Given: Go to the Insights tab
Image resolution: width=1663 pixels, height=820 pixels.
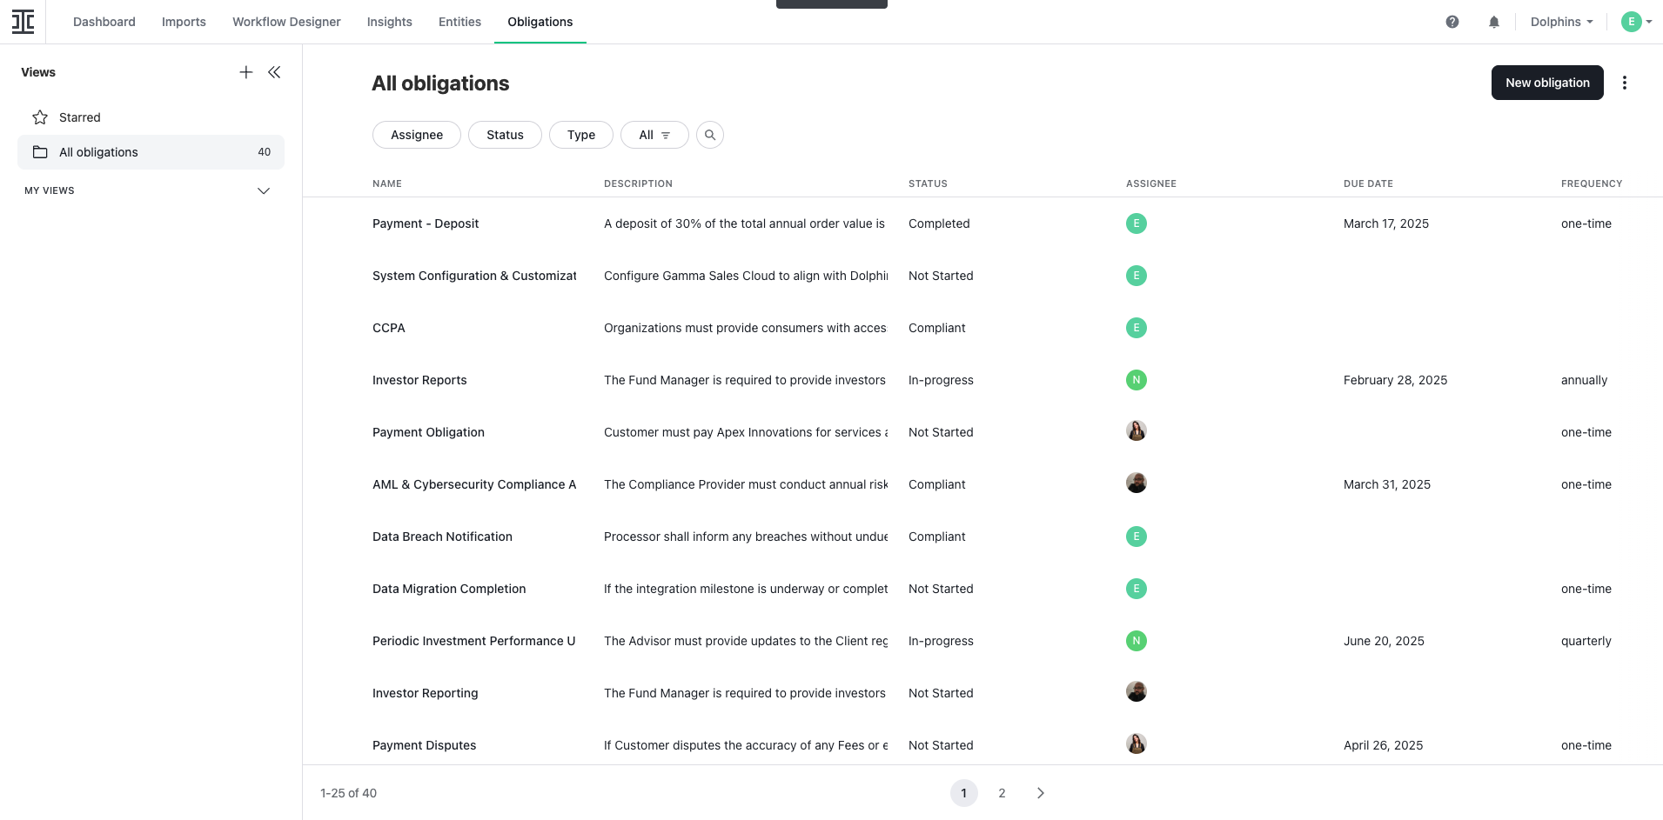Looking at the screenshot, I should (x=389, y=22).
